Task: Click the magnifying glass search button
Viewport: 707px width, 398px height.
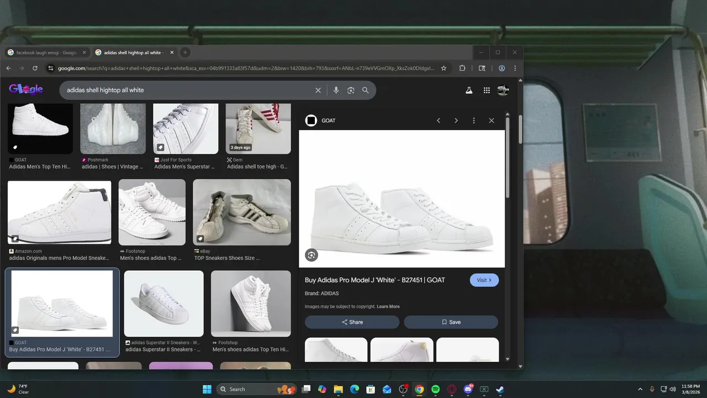Action: [366, 90]
